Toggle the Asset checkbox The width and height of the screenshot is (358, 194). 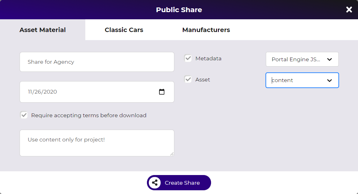pos(188,79)
